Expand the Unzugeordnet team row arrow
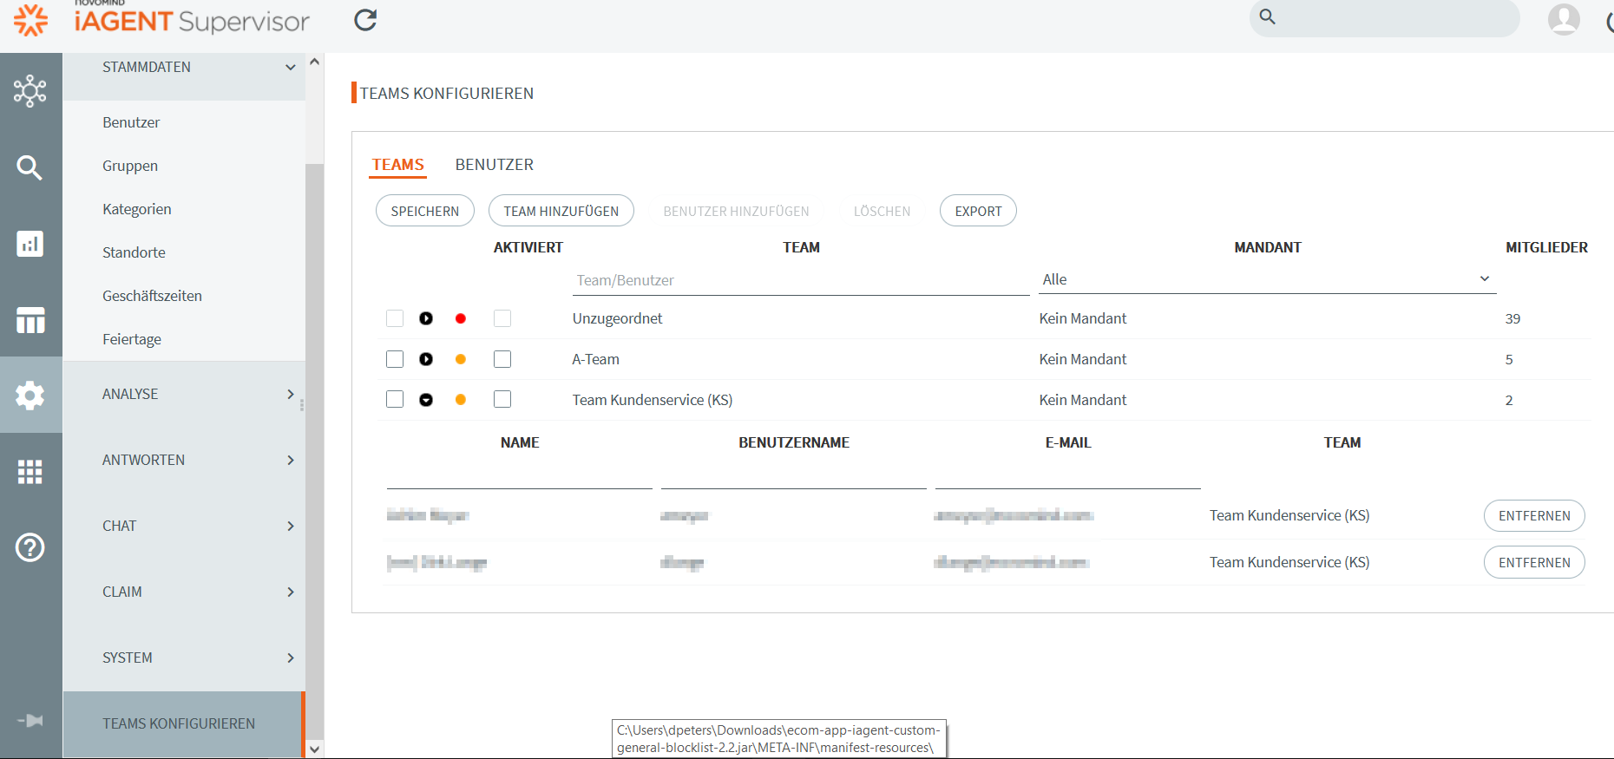The height and width of the screenshot is (759, 1614). click(426, 318)
